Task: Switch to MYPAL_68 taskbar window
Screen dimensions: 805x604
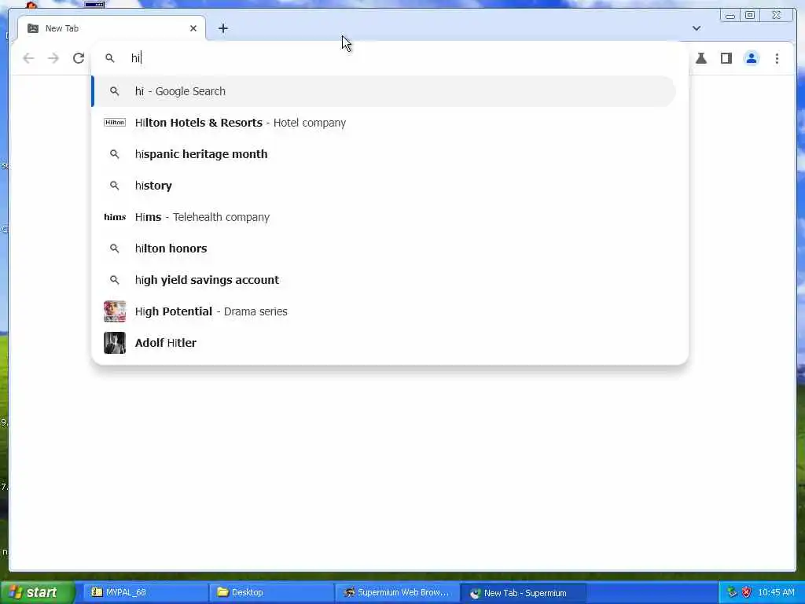Action: click(145, 592)
